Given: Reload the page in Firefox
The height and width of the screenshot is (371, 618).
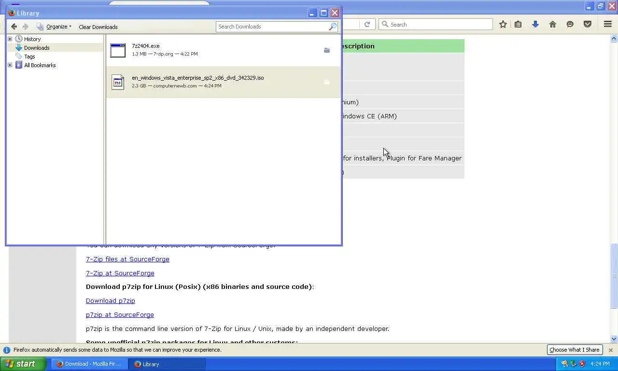Looking at the screenshot, I should coord(367,24).
